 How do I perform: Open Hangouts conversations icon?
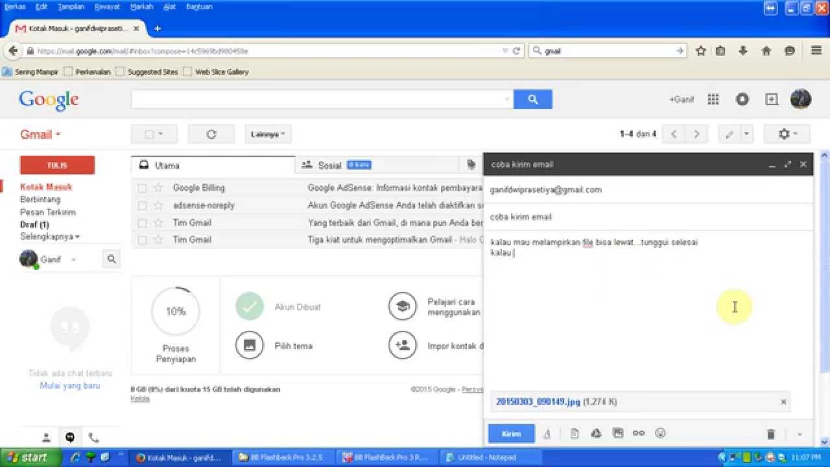[x=70, y=438]
